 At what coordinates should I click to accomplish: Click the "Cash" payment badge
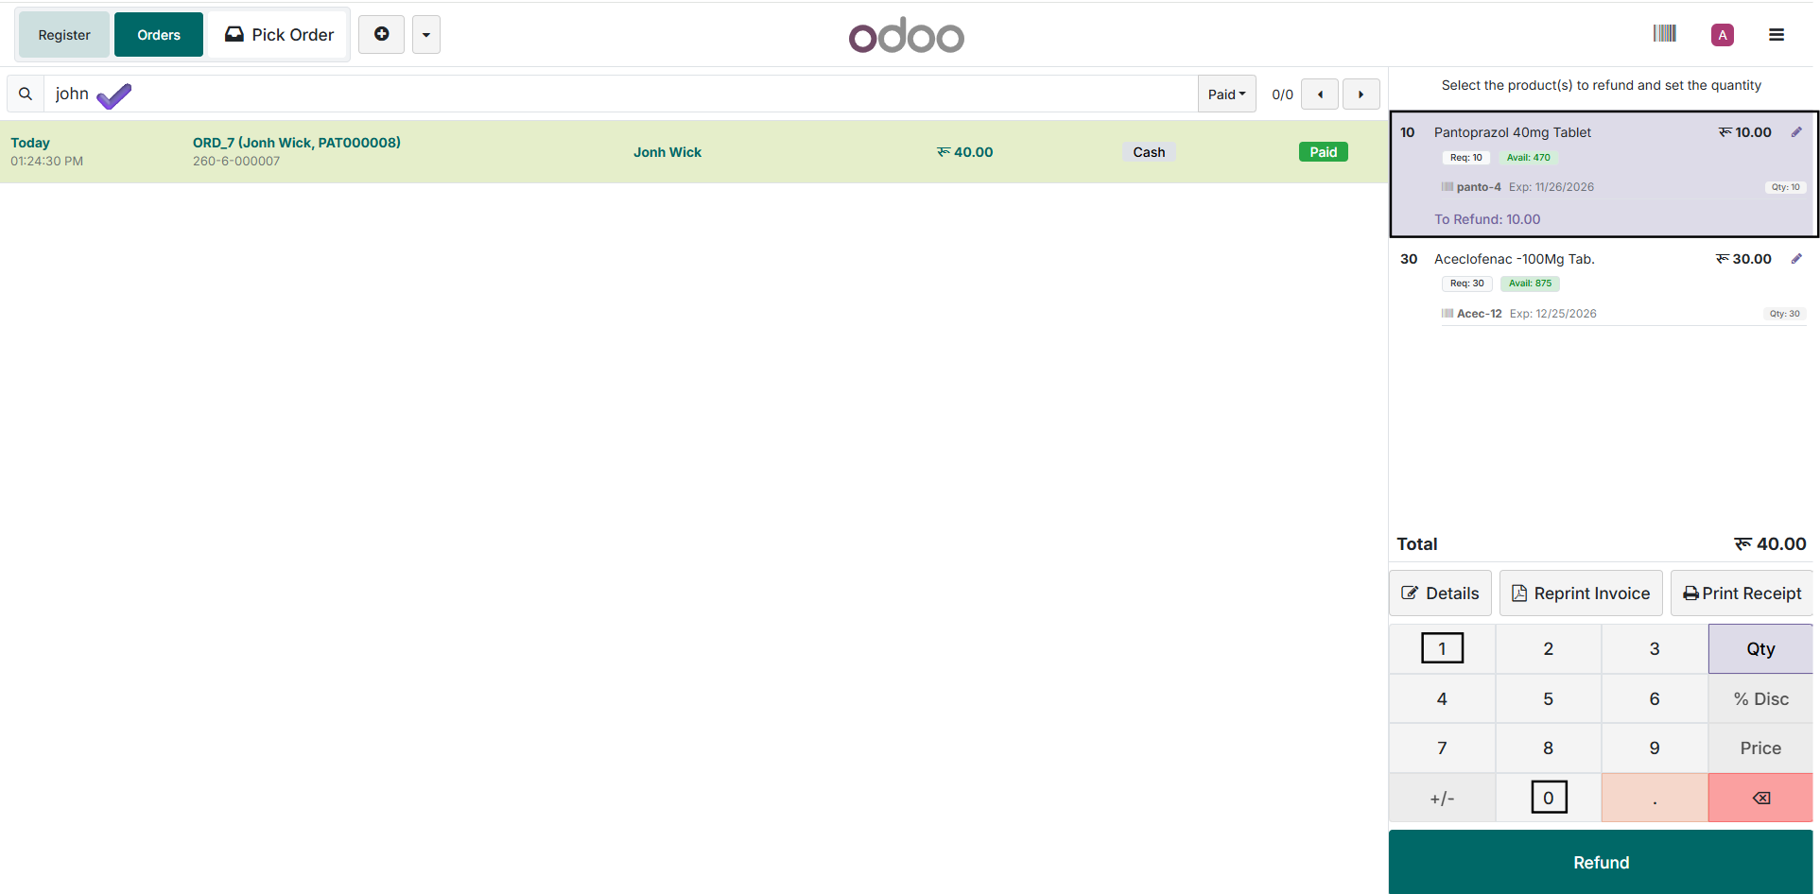click(x=1149, y=152)
